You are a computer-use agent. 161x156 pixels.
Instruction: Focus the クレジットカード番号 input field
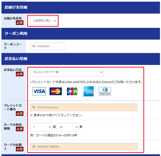click(x=84, y=107)
